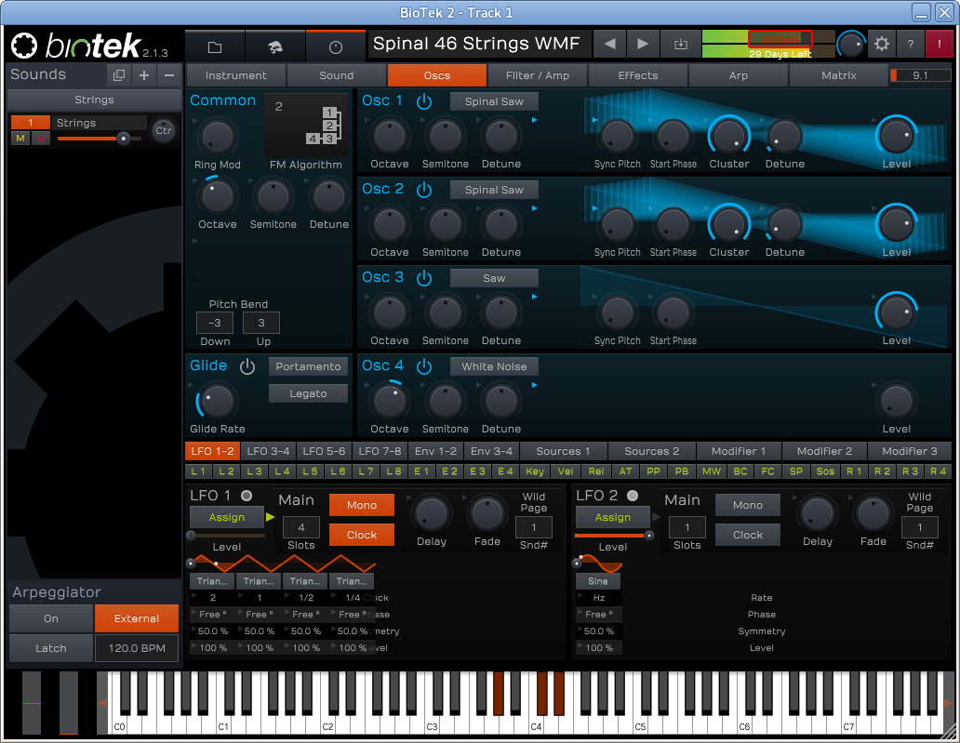Open the help question mark icon

tap(911, 44)
